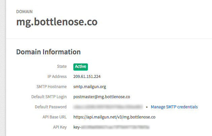Select the IP address 209.61.151.224

[87, 77]
